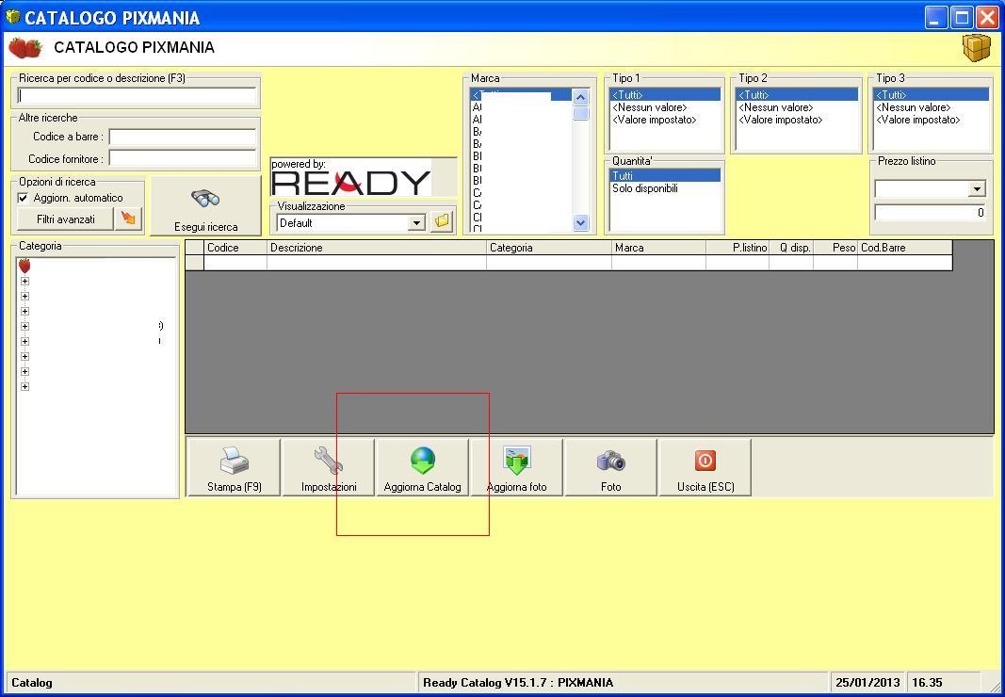Click the Marca list scrollbar thumb
Image resolution: width=1005 pixels, height=697 pixels.
pos(581,113)
